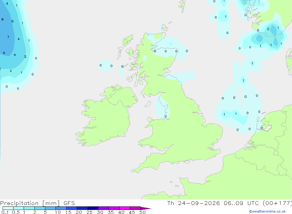Viewport: 292px width, 214px height.
Task: Click the 'Precipitation [mm]' title text
Action: [30, 203]
